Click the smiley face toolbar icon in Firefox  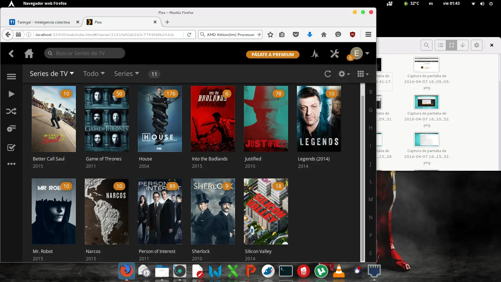tap(338, 35)
